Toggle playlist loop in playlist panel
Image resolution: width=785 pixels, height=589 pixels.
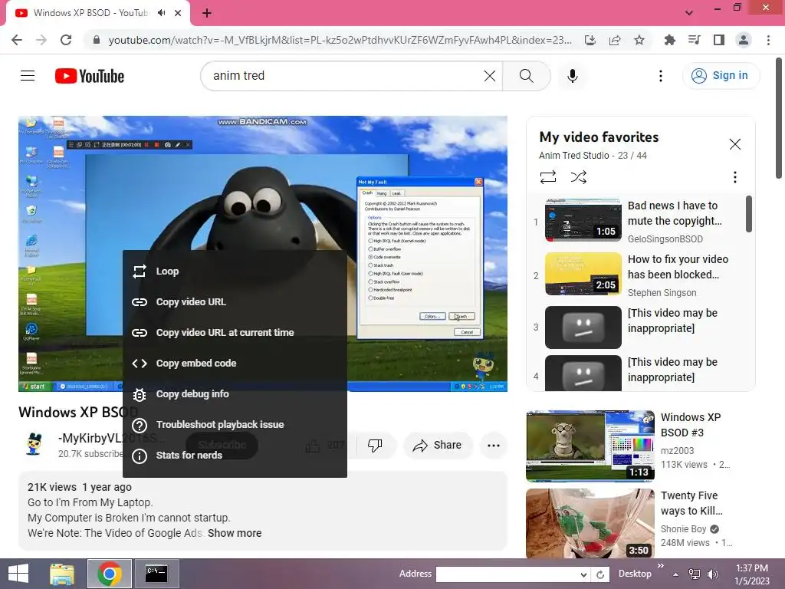point(548,177)
